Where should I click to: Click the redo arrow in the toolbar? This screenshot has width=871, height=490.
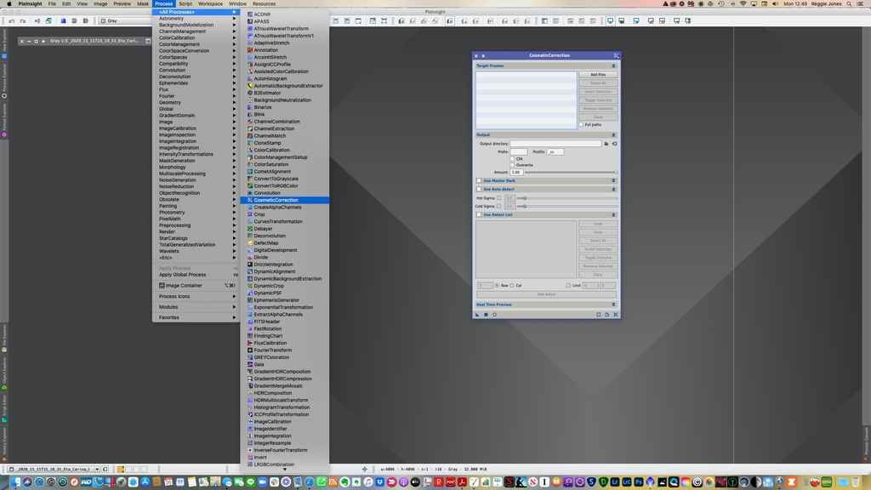tap(23, 21)
